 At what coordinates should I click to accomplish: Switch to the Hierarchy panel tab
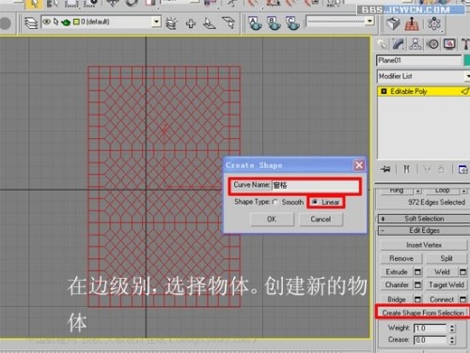[415, 44]
